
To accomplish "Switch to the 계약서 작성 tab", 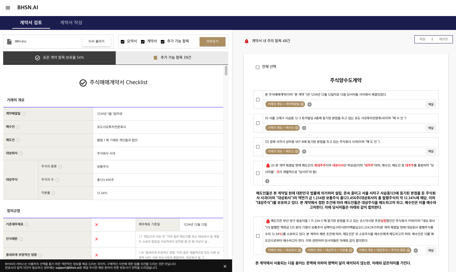I will (71, 22).
